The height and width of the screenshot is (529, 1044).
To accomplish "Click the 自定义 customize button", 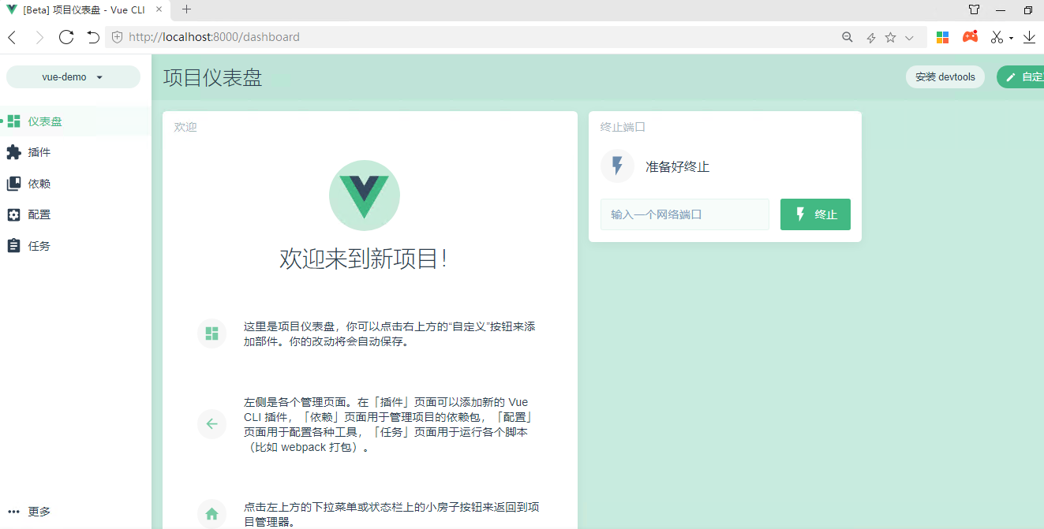I will coord(1026,76).
